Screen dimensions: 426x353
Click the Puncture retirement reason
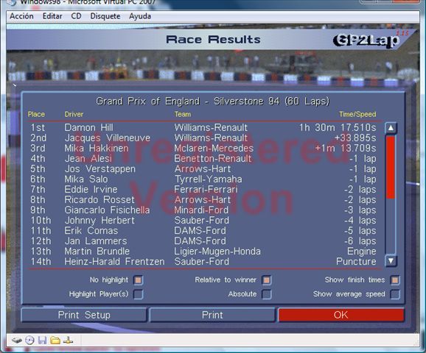[356, 261]
